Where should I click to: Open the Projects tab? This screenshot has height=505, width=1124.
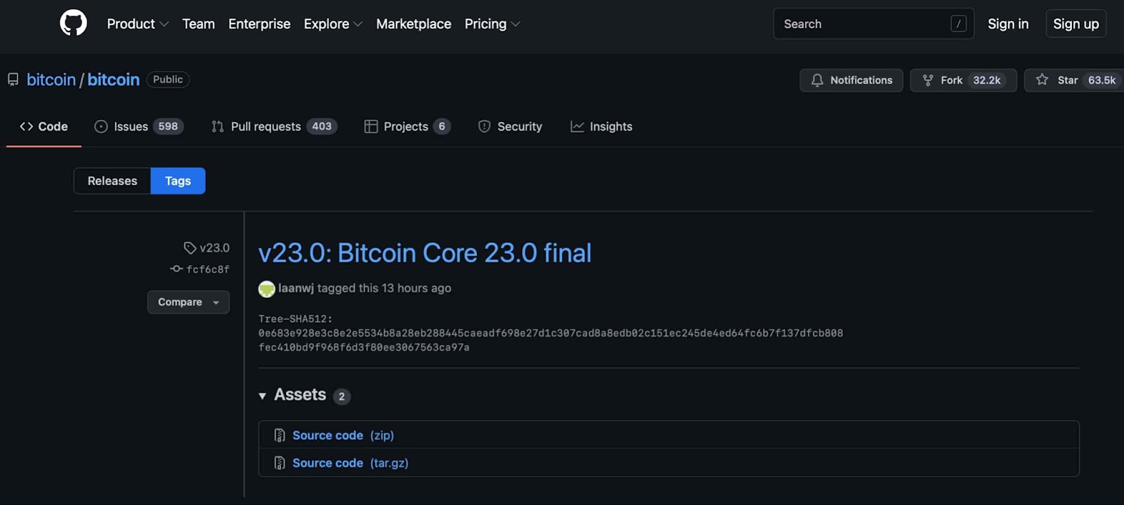tap(407, 126)
